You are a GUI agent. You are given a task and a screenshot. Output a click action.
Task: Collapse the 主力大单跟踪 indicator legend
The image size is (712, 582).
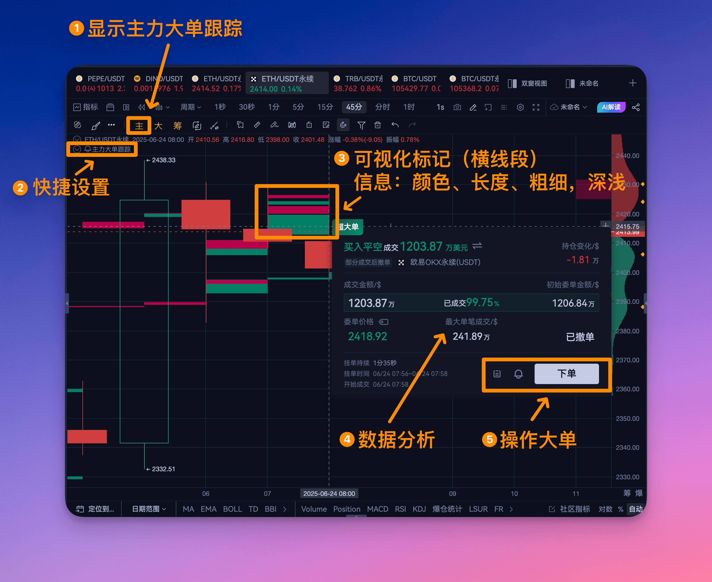point(77,149)
